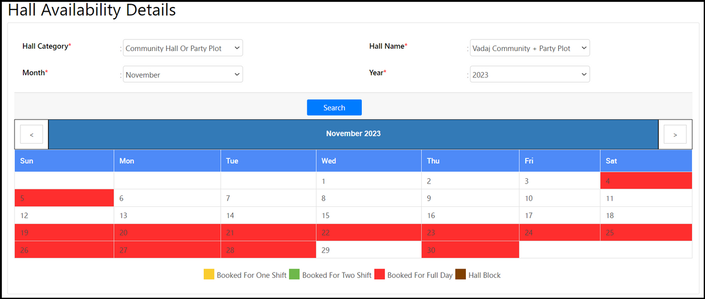Click the booked date November 4
Screen dimensions: 705x299
(x=646, y=181)
